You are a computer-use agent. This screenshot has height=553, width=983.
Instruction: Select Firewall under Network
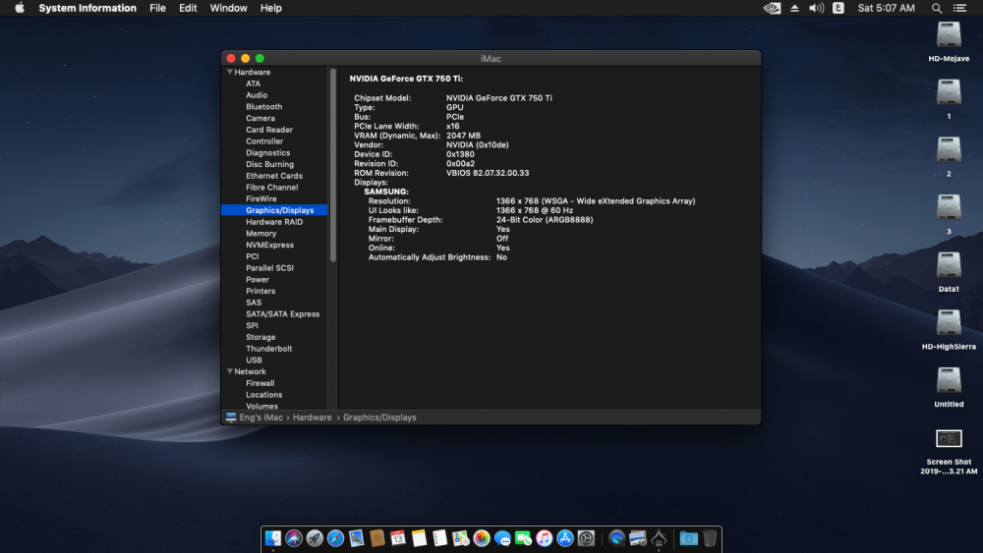pyautogui.click(x=260, y=383)
